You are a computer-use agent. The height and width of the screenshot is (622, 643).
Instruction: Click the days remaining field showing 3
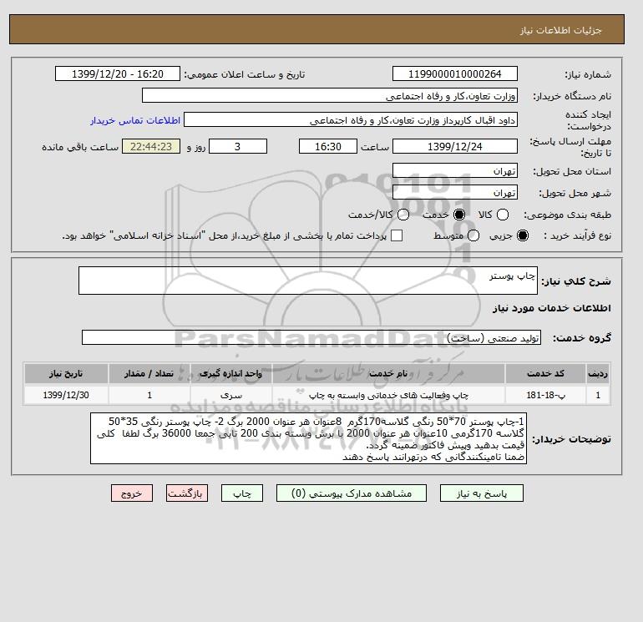[238, 146]
